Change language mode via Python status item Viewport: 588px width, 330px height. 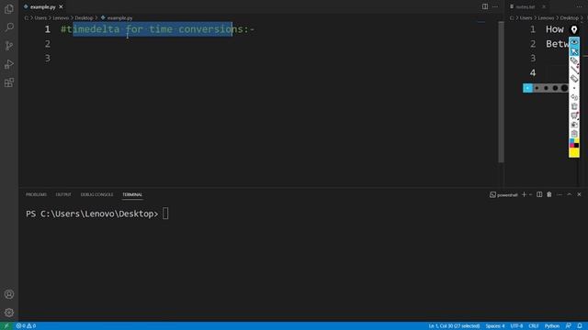click(x=552, y=326)
